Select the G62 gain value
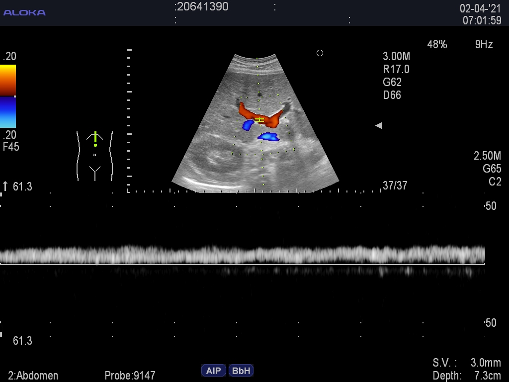The width and height of the screenshot is (509, 382). pos(392,82)
